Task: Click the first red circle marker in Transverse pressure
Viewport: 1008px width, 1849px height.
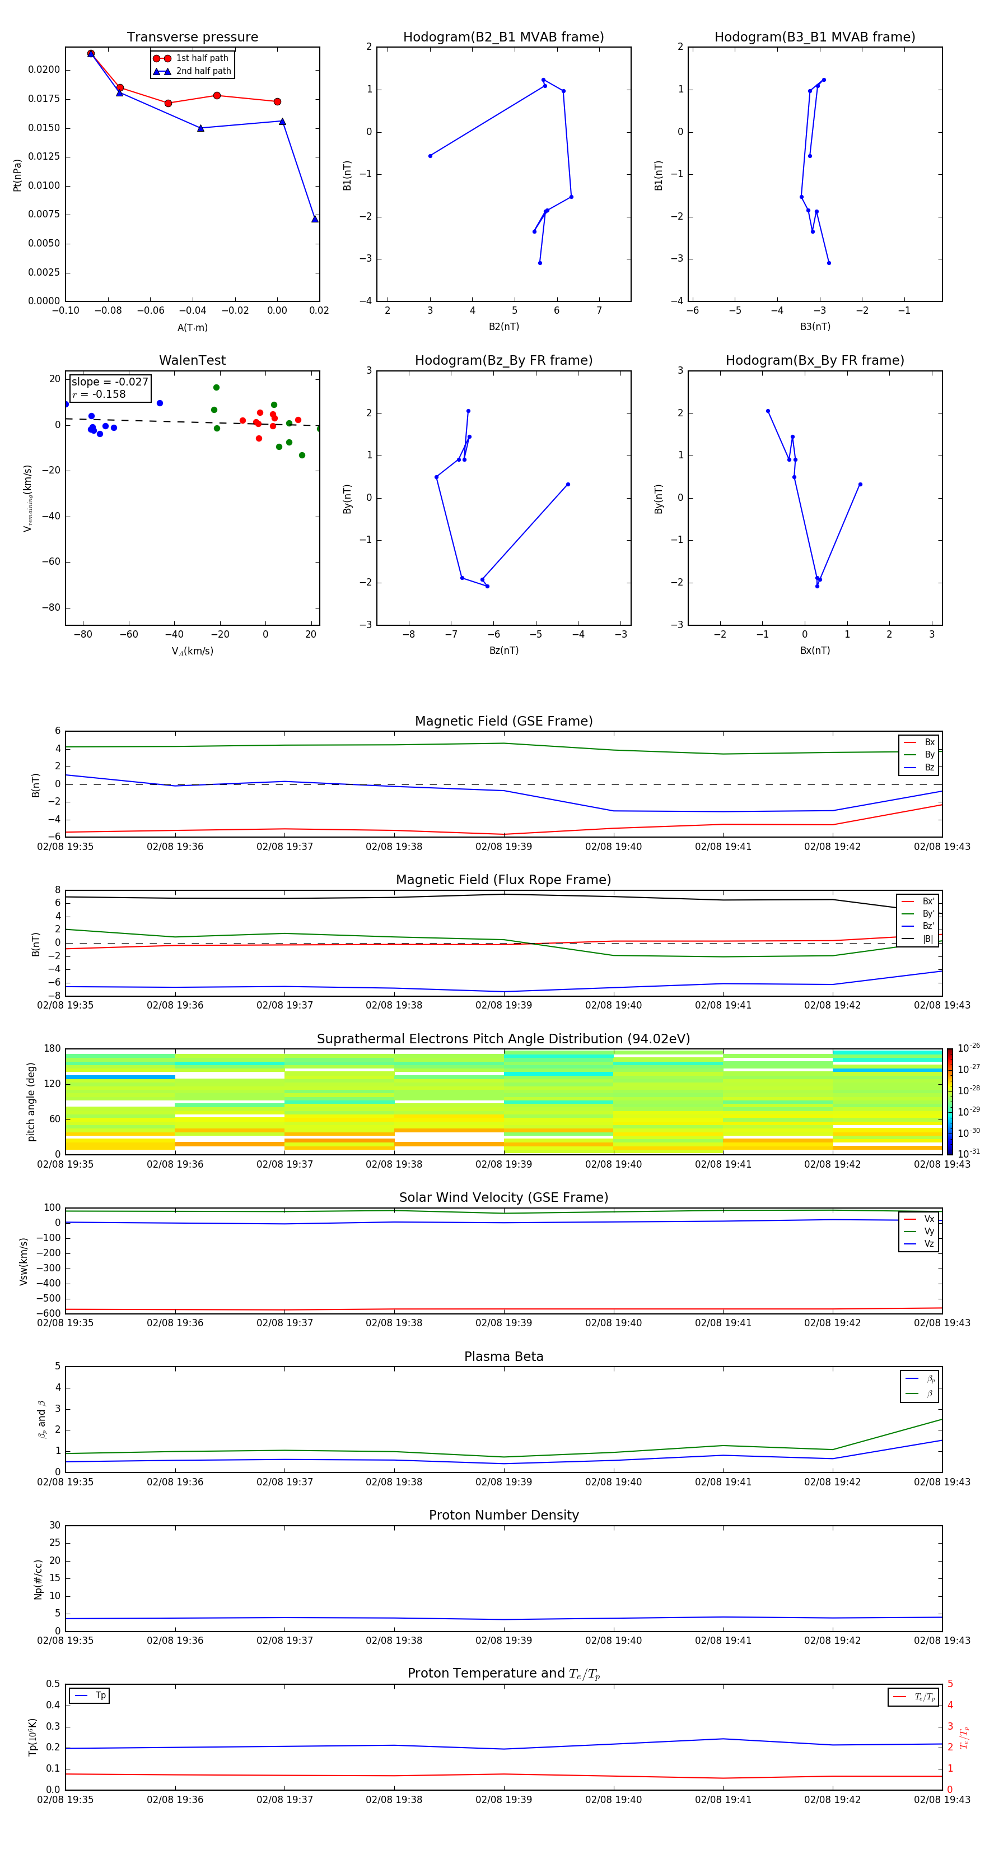Action: click(90, 53)
